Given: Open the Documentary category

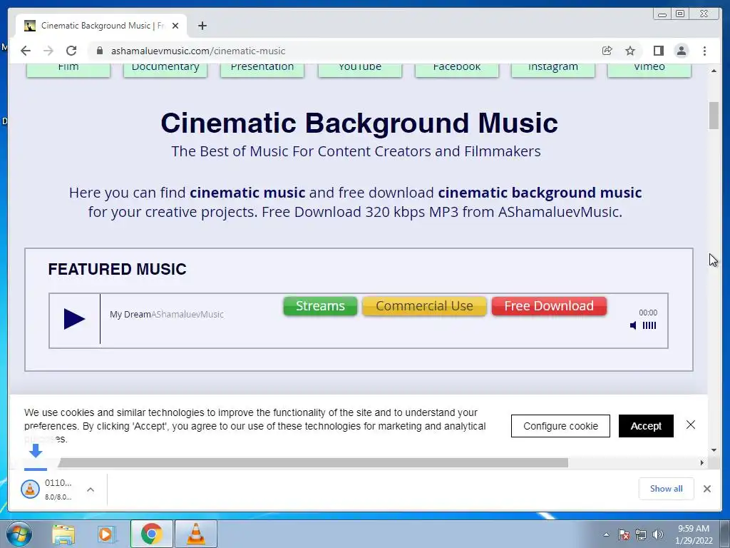Looking at the screenshot, I should click(165, 69).
